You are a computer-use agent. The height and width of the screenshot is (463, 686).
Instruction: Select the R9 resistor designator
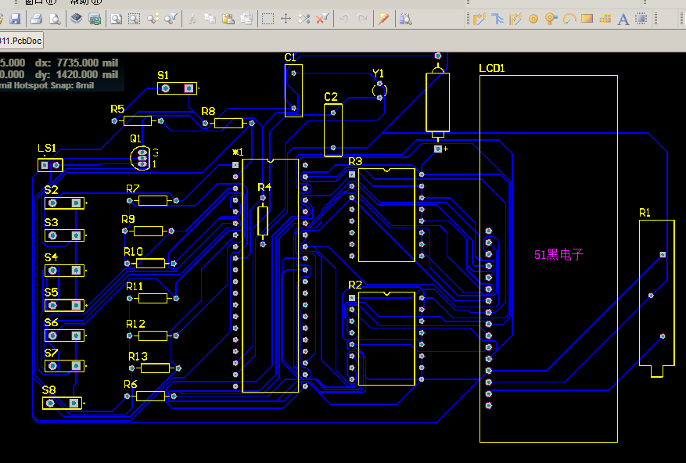128,219
